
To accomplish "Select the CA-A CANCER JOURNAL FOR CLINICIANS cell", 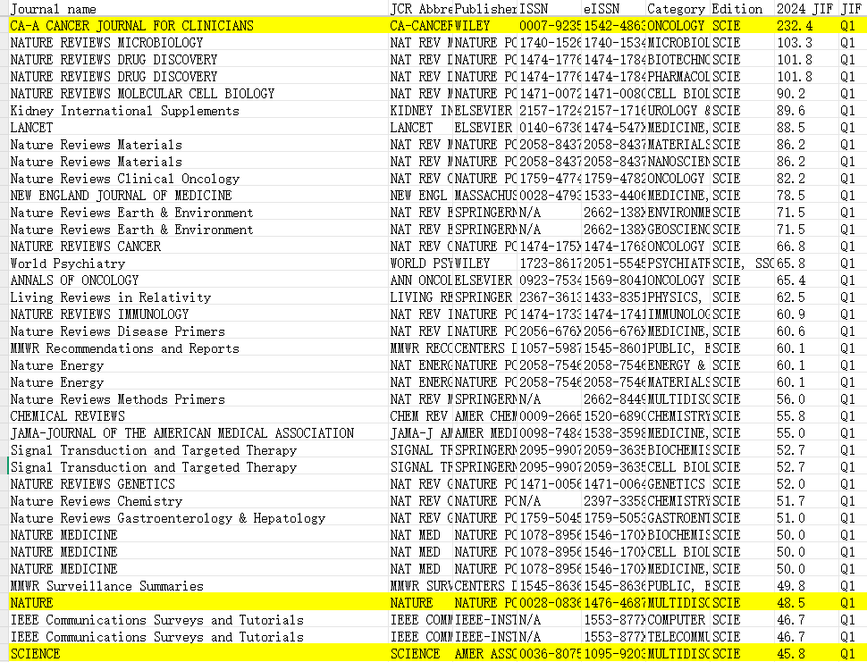I will 198,25.
